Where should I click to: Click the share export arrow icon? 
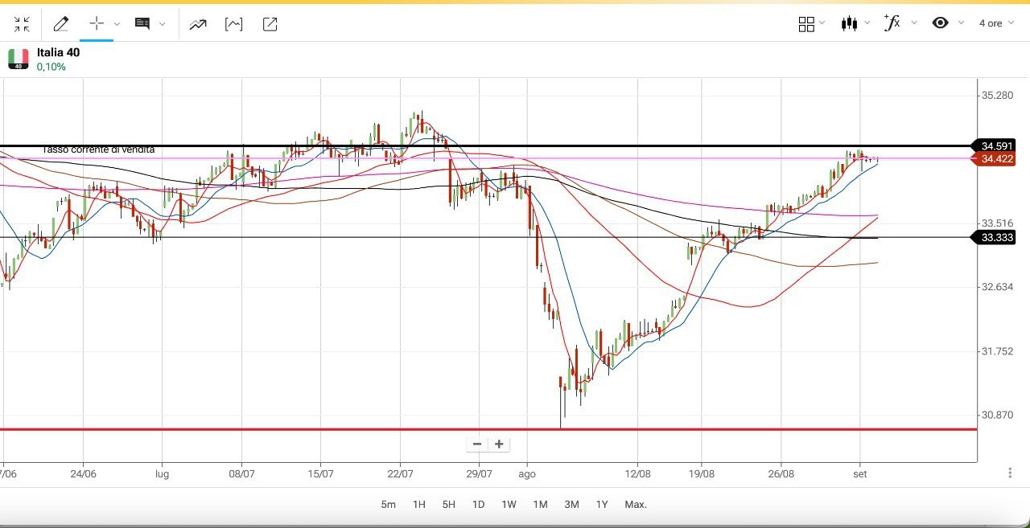tap(270, 24)
